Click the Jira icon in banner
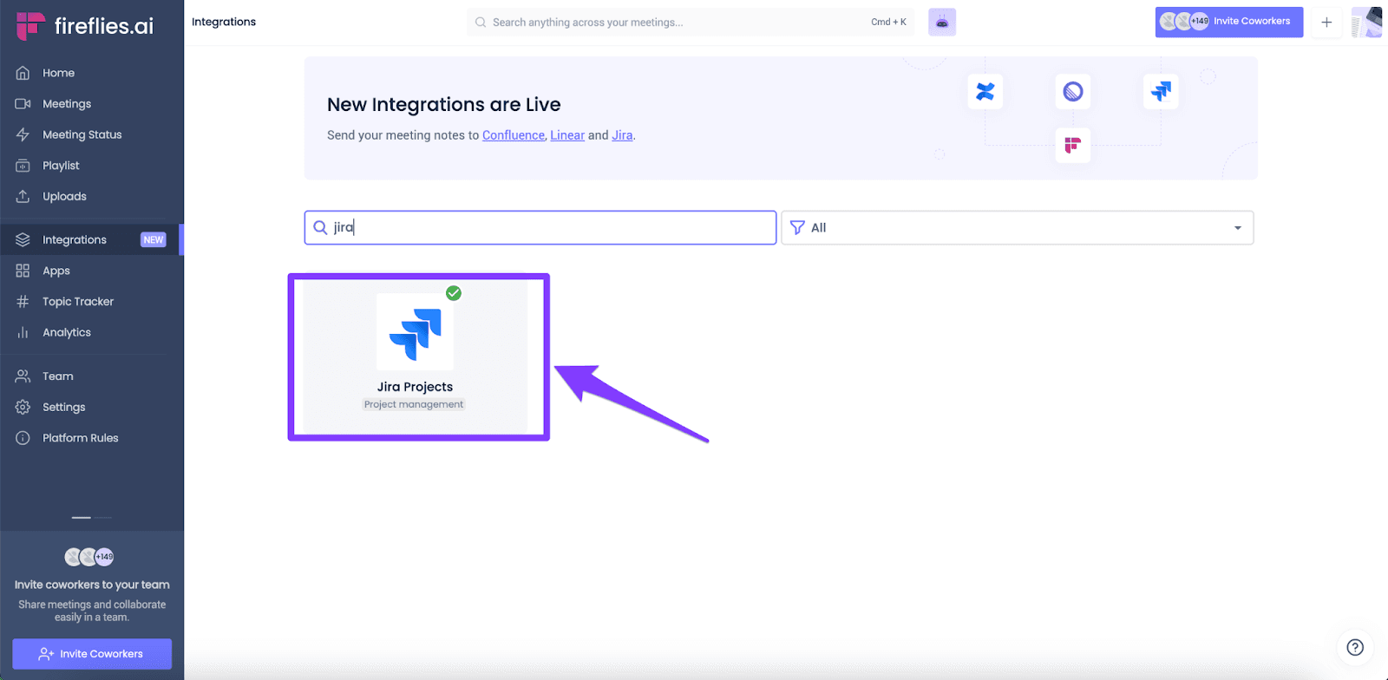 1161,91
